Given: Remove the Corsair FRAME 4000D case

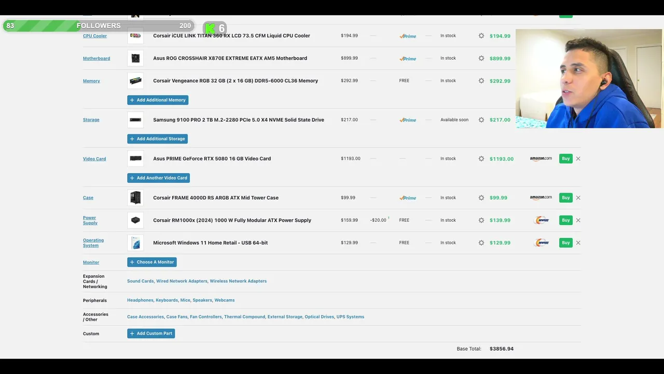Looking at the screenshot, I should 578,198.
